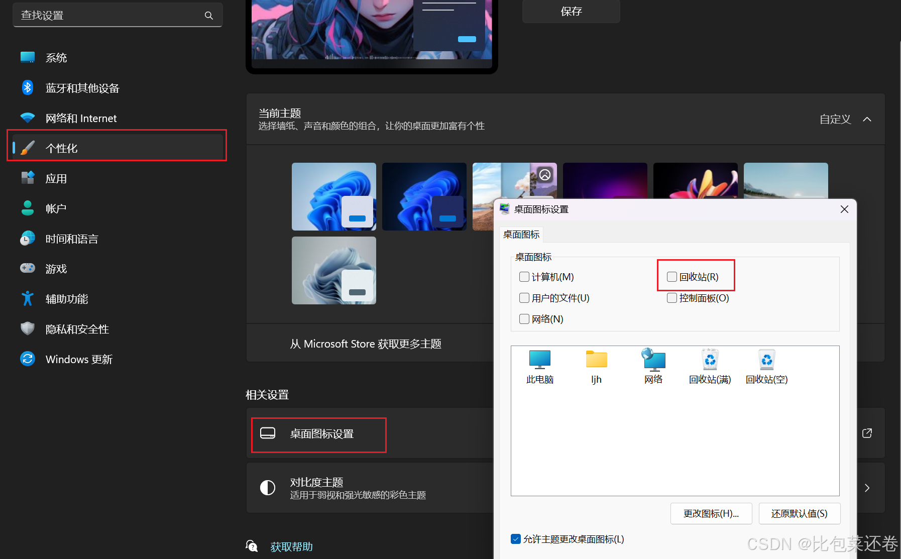Screen dimensions: 901x559
Task: Click the Bluetooth icon in sidebar
Action: (28, 87)
